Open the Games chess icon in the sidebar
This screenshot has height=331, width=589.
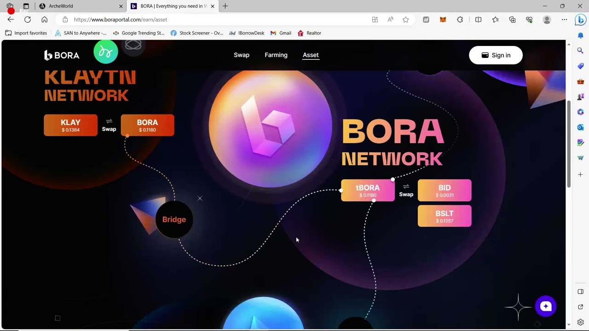[580, 97]
